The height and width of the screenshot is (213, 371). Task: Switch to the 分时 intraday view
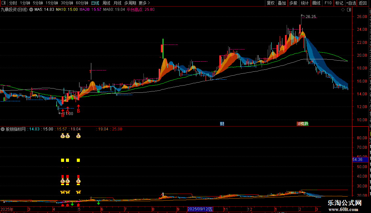coord(13,3)
